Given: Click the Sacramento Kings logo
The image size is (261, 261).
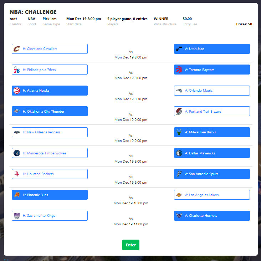Looking at the screenshot, I should [17, 216].
